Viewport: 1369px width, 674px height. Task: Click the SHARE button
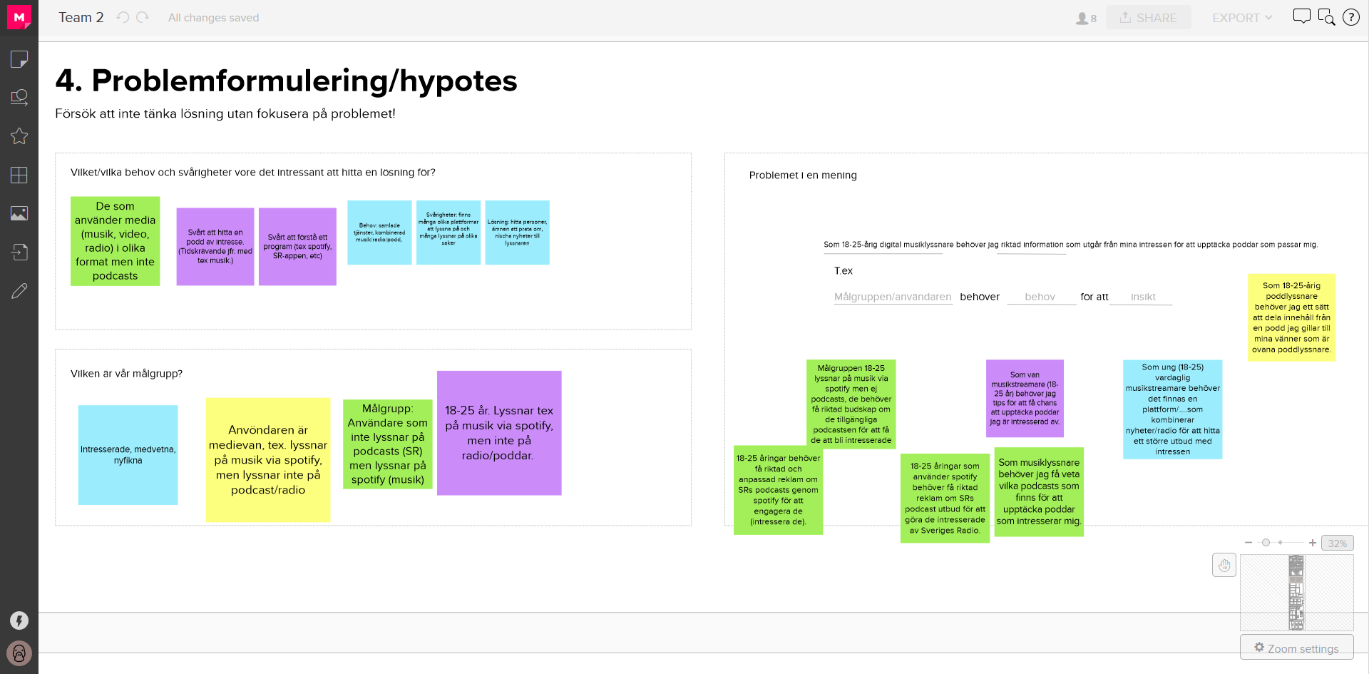click(1148, 18)
